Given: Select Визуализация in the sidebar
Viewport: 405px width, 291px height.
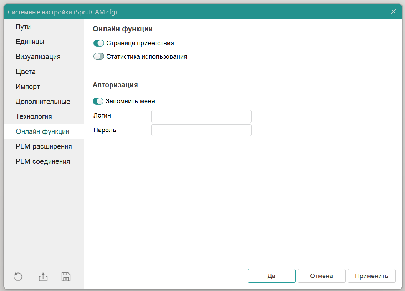Looking at the screenshot, I should (x=38, y=57).
